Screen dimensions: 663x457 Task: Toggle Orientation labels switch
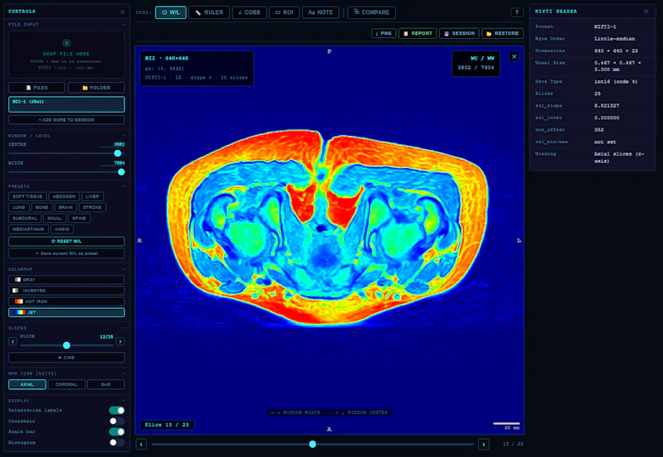pyautogui.click(x=117, y=410)
